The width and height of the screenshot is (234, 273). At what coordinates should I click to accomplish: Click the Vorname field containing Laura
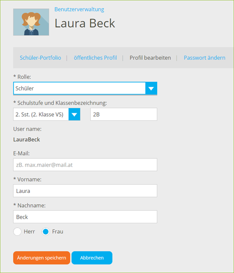[85, 191]
